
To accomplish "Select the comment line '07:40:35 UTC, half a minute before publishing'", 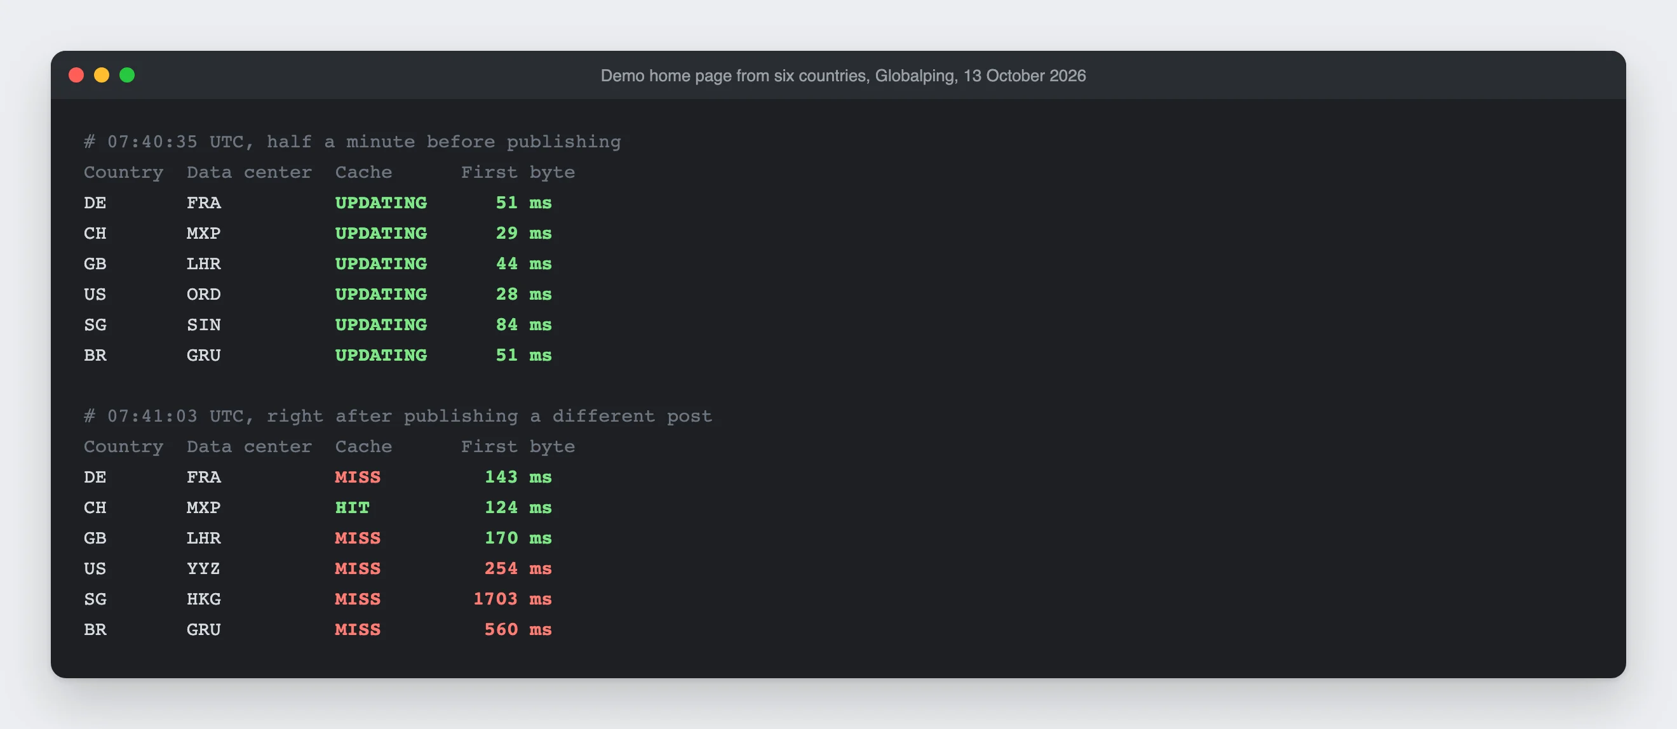I will click(x=352, y=142).
